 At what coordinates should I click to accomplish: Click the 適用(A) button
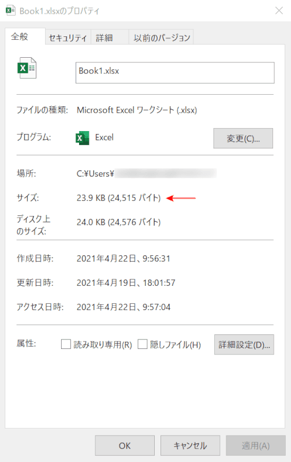256,445
